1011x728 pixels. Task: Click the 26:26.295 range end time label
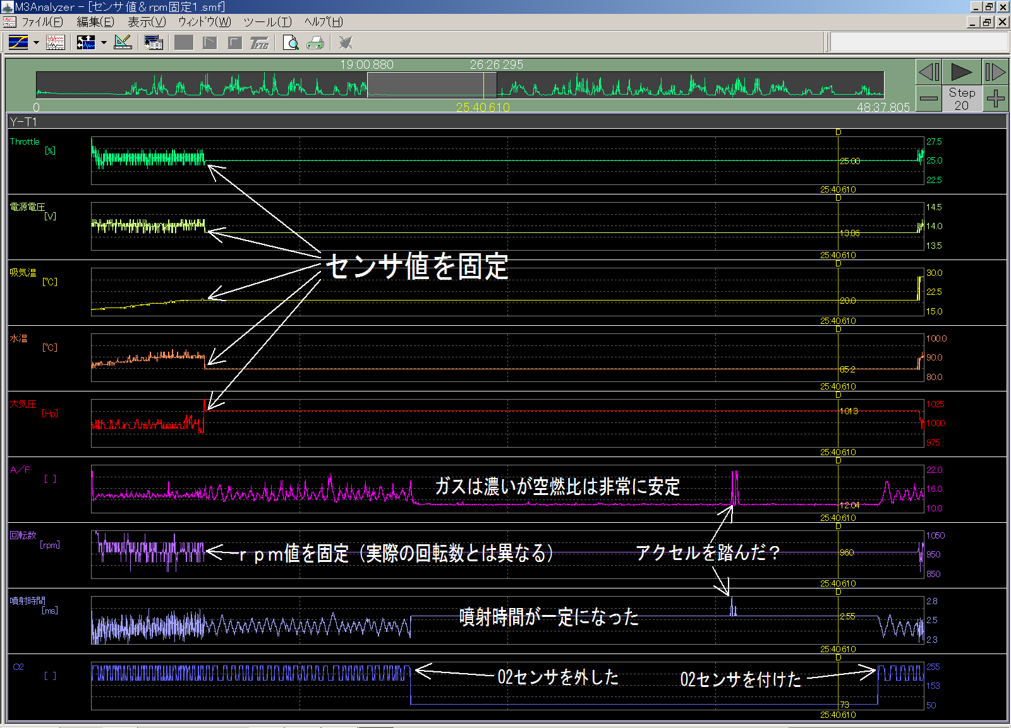496,65
